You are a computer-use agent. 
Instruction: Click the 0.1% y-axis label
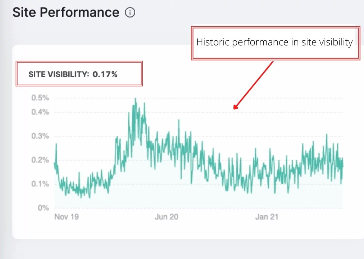click(x=41, y=184)
